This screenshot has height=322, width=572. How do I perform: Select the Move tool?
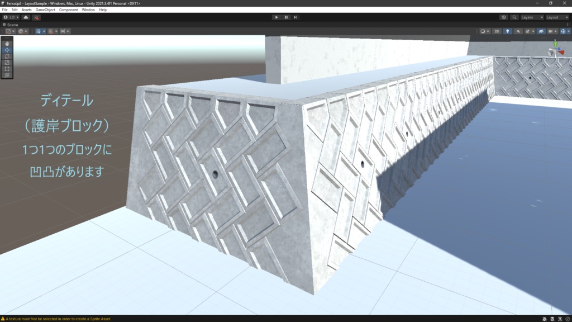coord(7,50)
